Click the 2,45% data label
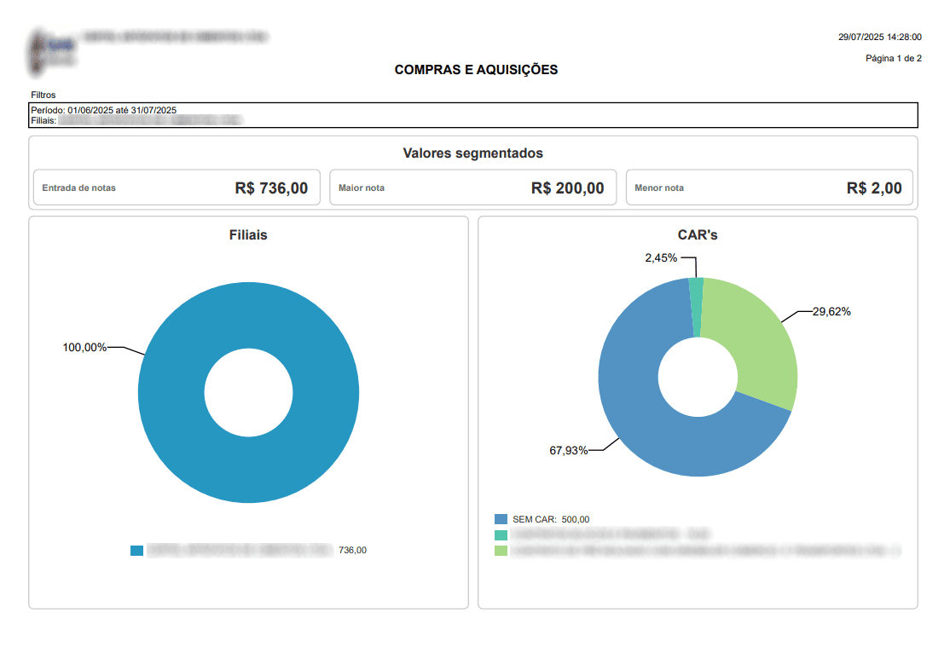Viewport: 950px width, 670px height. (x=660, y=257)
